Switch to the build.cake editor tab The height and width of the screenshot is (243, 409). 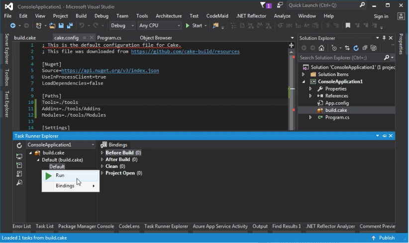25,38
